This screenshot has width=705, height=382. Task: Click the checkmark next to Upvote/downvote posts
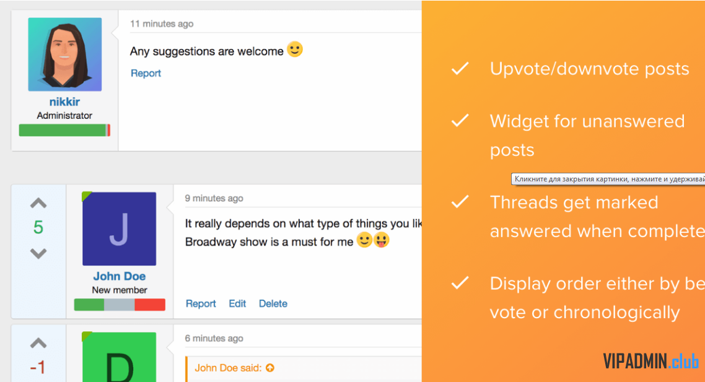click(460, 68)
